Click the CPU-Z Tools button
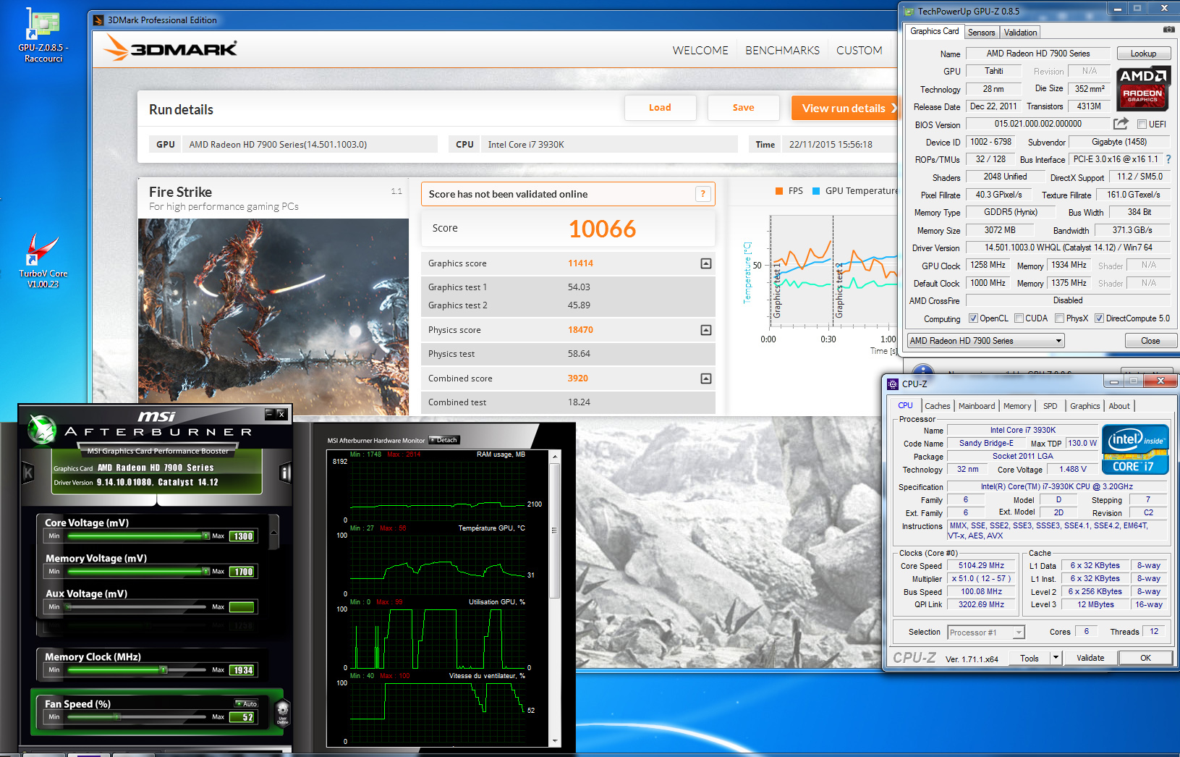Viewport: 1180px width, 757px height. click(x=1030, y=658)
